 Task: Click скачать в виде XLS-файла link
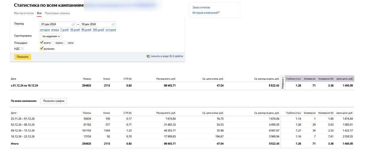(166, 56)
